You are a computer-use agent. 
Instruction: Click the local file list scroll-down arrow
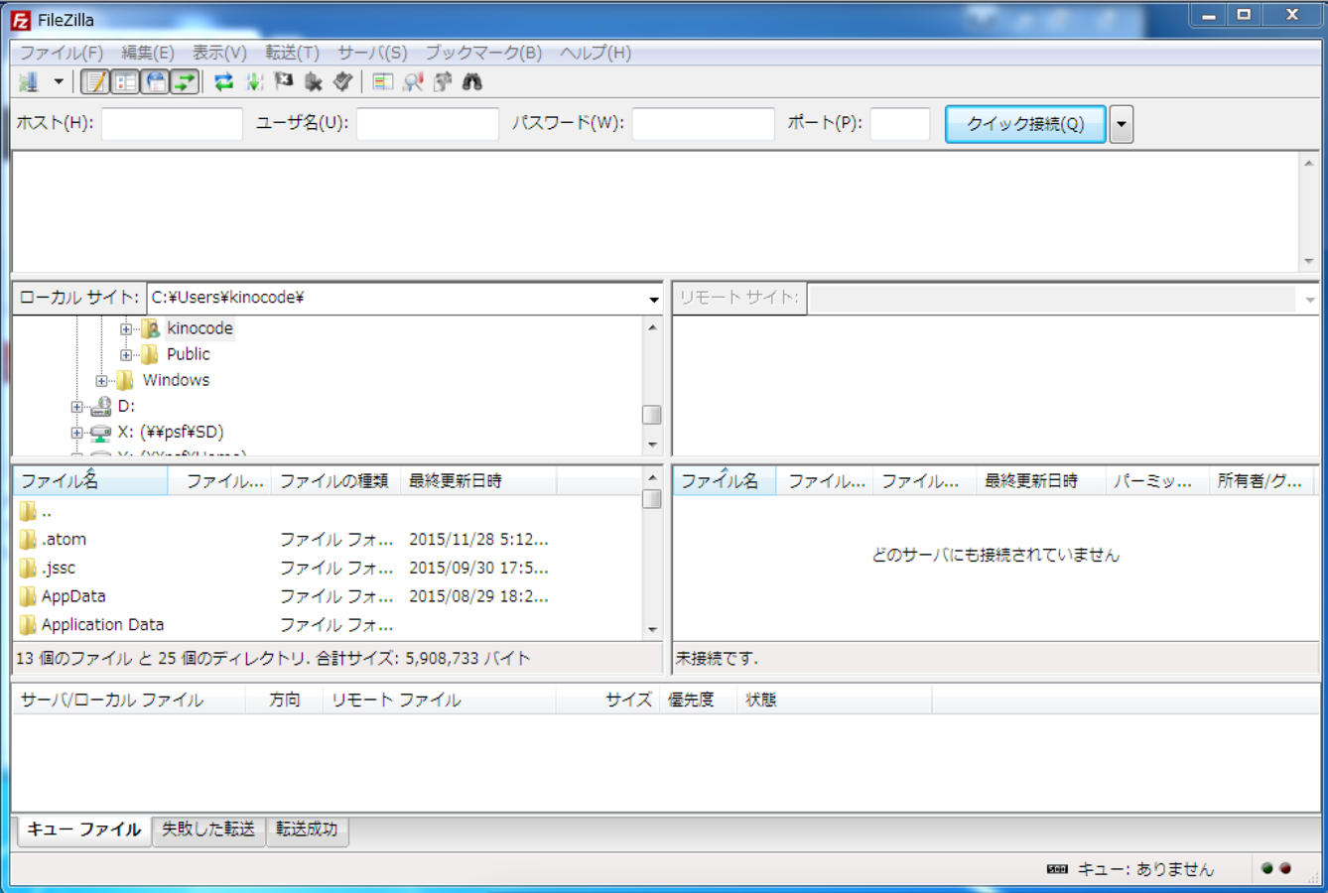click(x=652, y=629)
